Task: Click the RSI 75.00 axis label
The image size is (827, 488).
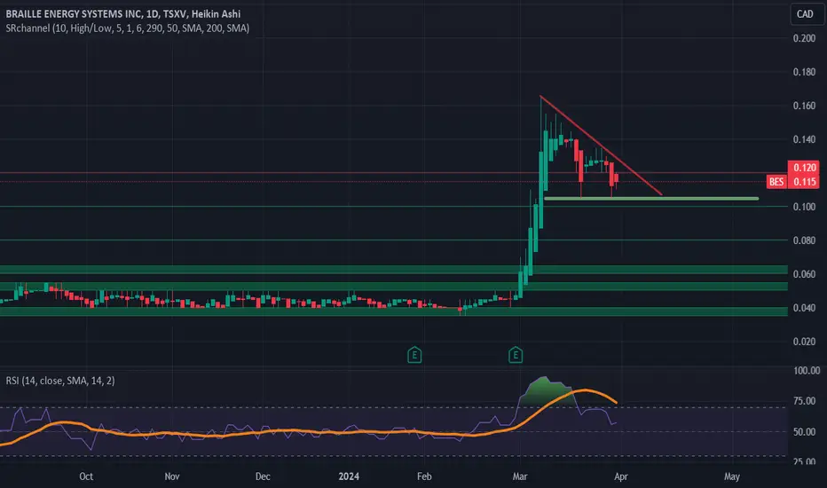Action: click(804, 401)
